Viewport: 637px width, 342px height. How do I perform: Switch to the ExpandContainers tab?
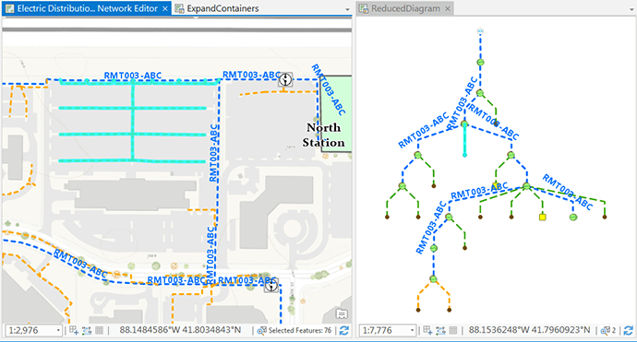217,8
